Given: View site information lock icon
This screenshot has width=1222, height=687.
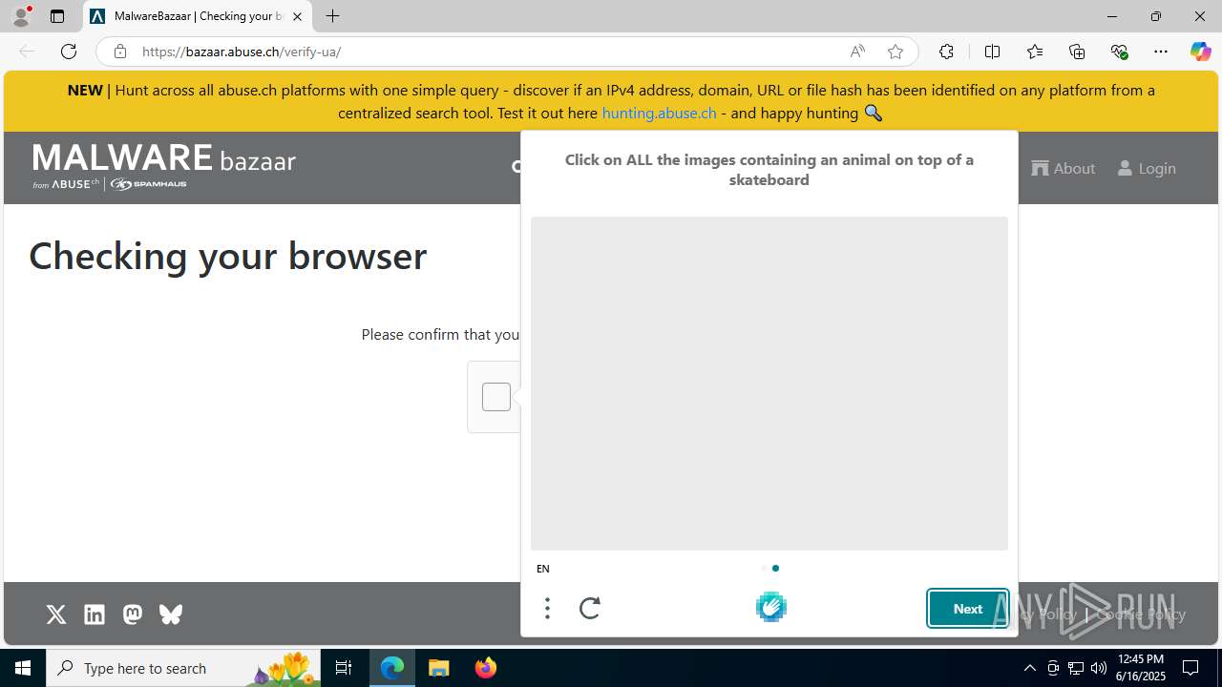Looking at the screenshot, I should pyautogui.click(x=119, y=52).
